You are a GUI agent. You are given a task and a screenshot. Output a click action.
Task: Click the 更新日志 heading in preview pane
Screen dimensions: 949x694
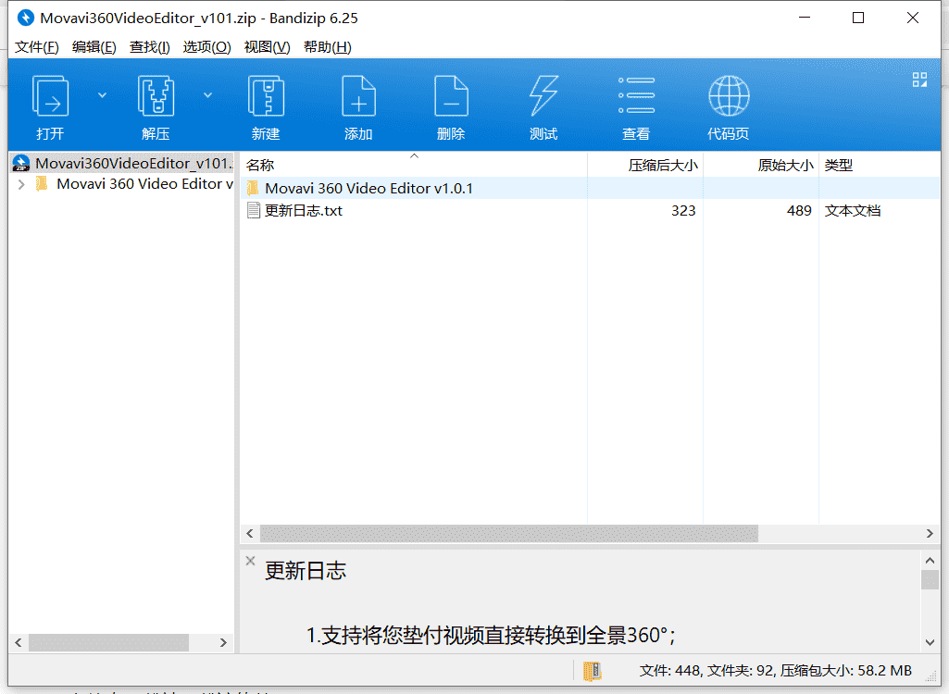click(306, 571)
